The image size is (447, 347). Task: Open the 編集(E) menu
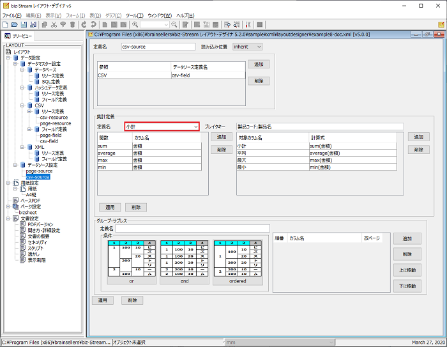(33, 15)
